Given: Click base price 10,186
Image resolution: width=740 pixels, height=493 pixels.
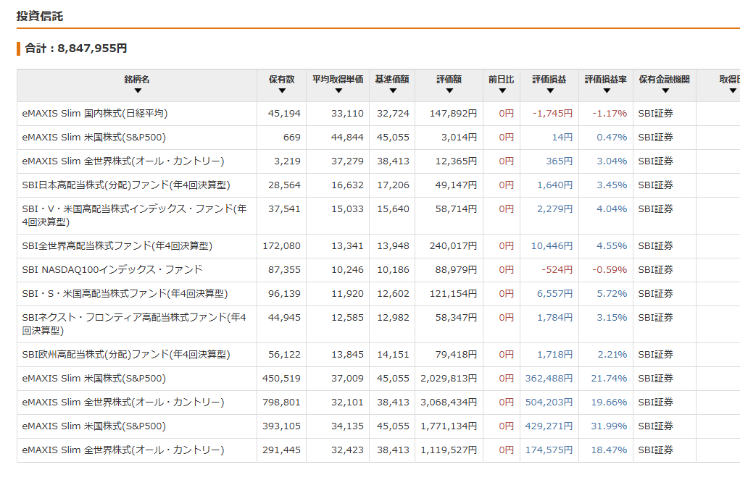Looking at the screenshot, I should point(393,269).
